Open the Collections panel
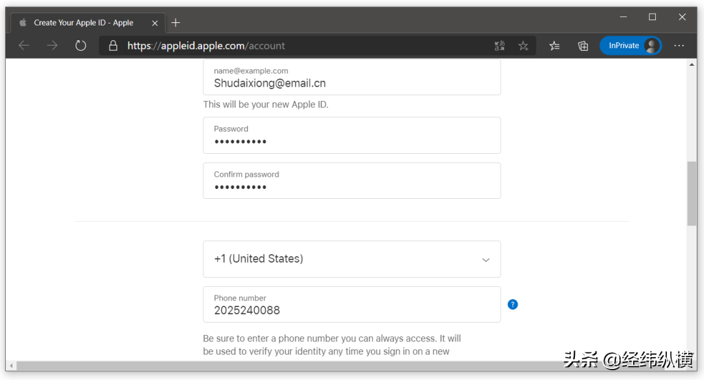This screenshot has height=380, width=704. click(x=583, y=46)
